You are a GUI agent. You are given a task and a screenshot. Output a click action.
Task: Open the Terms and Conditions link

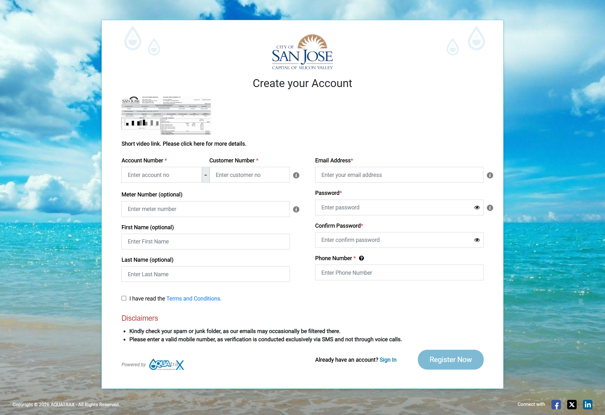[194, 299]
